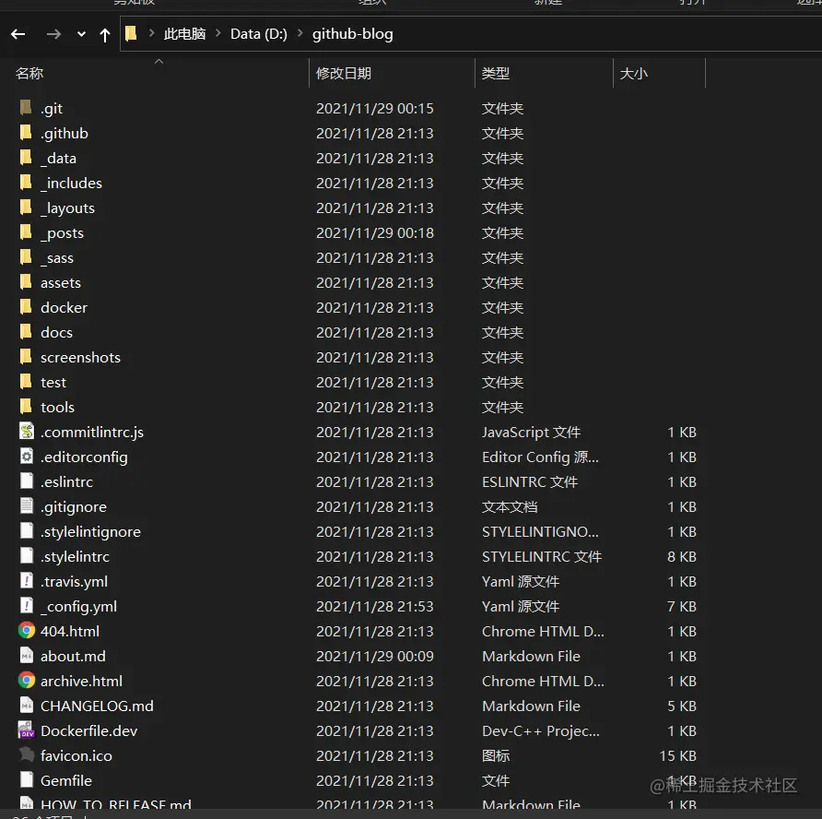Click the tools folder icon
Viewport: 822px width, 819px height.
tap(26, 406)
